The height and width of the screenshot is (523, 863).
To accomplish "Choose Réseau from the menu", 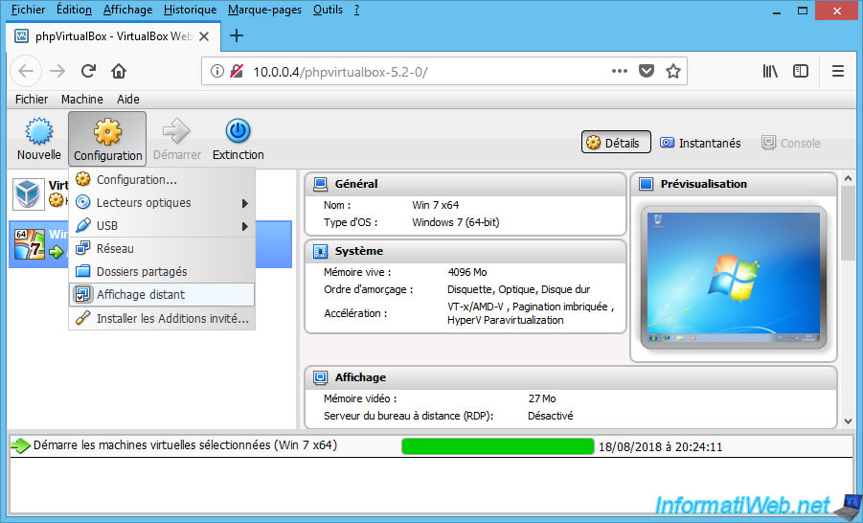I will [162, 249].
